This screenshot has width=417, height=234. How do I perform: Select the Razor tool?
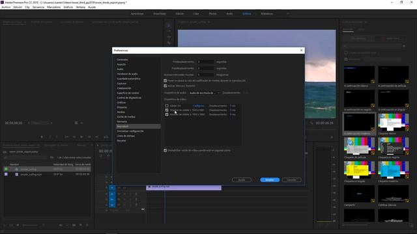coord(169,43)
